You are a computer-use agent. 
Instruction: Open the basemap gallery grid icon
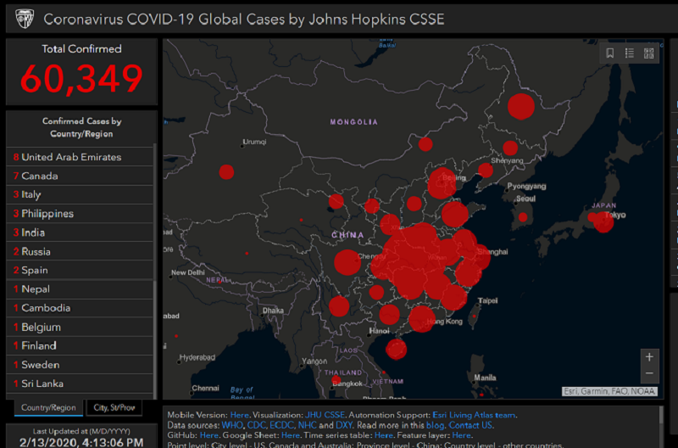(649, 53)
